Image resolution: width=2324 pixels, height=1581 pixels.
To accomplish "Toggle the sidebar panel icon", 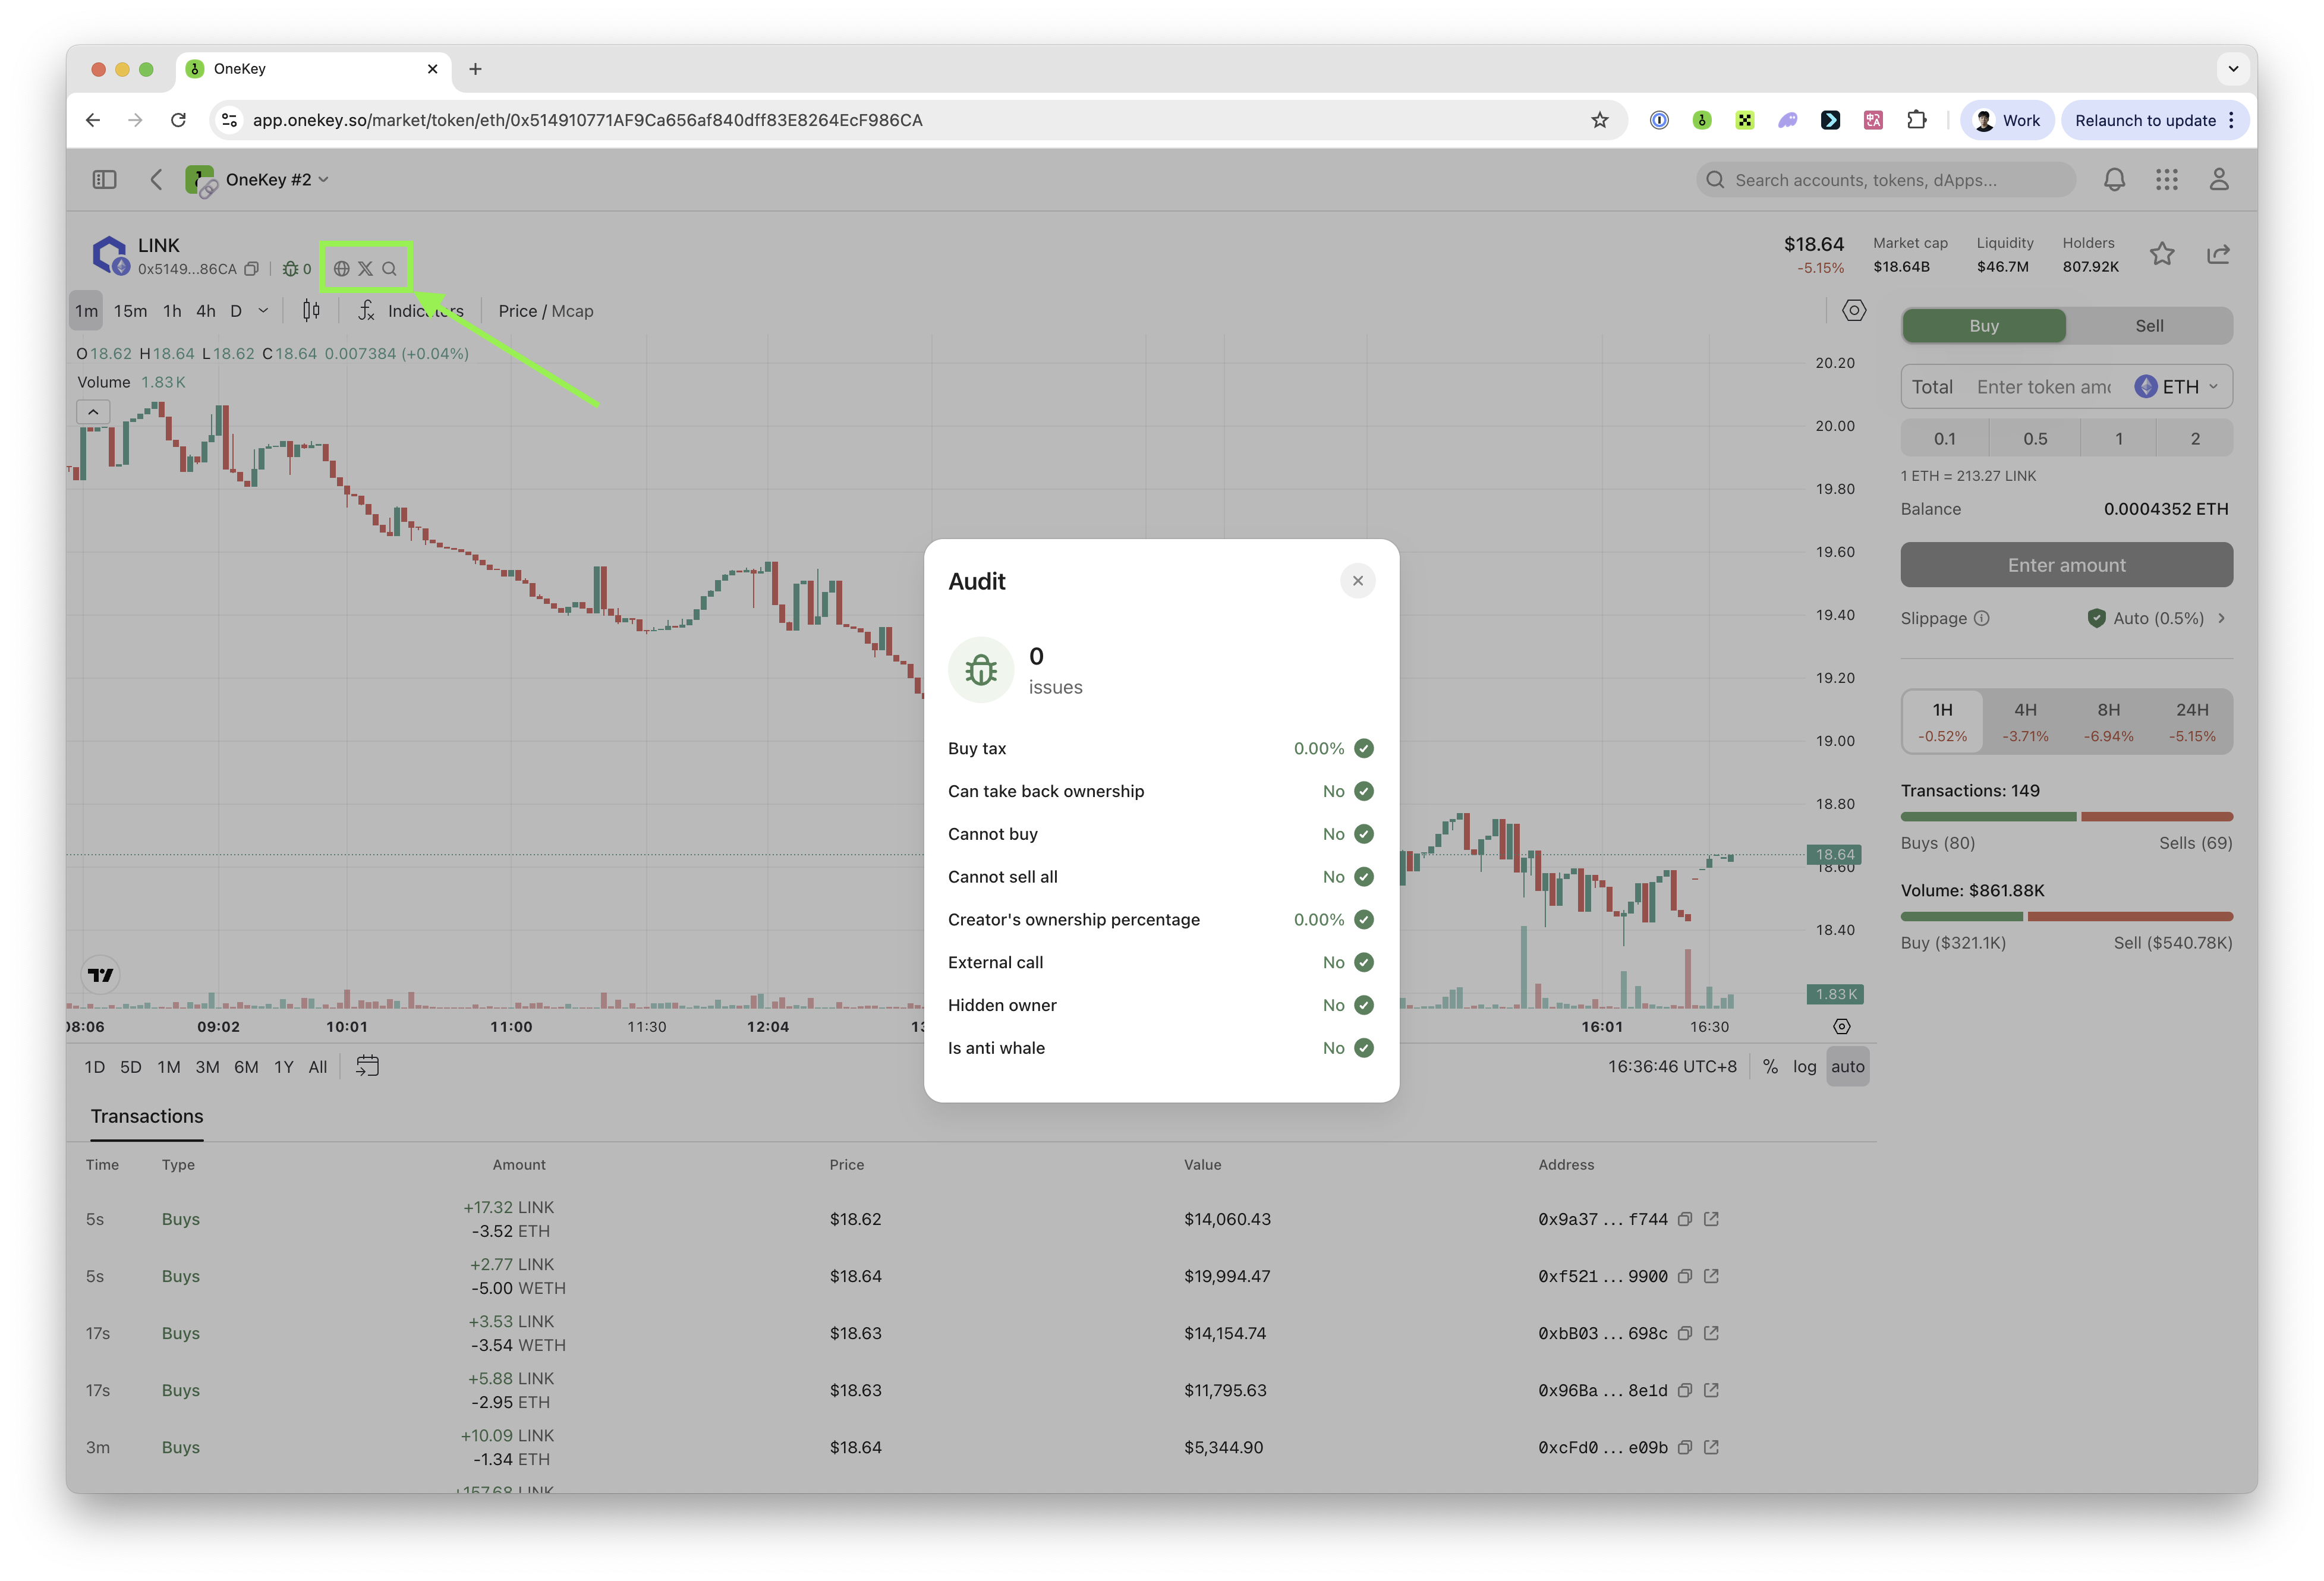I will pos(104,179).
